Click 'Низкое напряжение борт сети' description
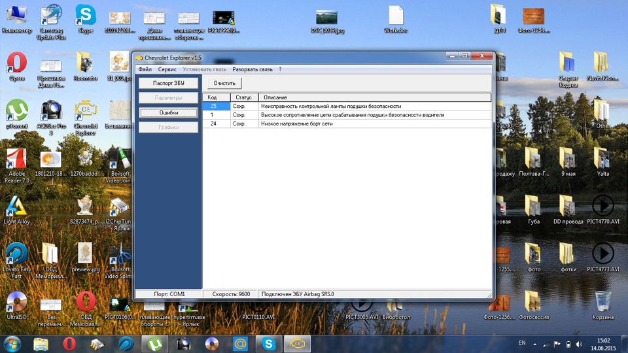Viewport: 628px width, 353px height. tap(297, 124)
